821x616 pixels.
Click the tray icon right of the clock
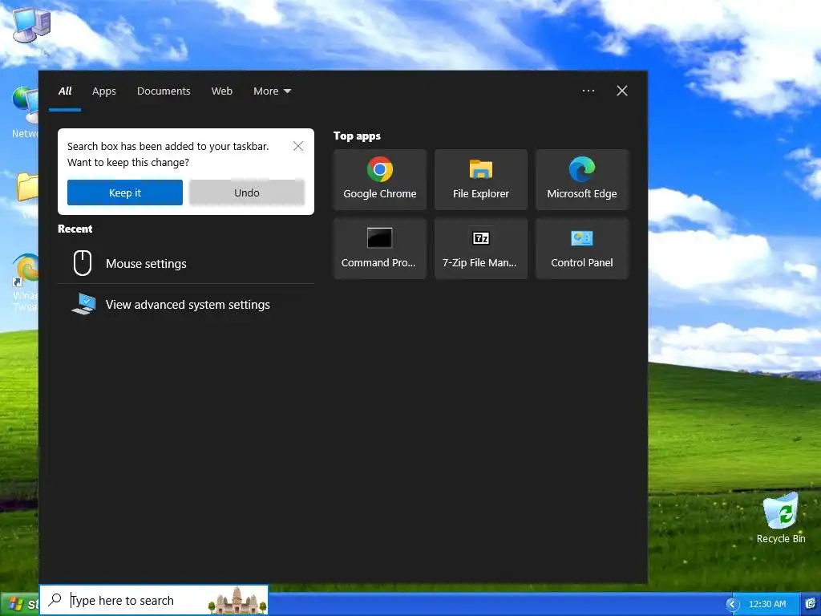click(x=811, y=604)
